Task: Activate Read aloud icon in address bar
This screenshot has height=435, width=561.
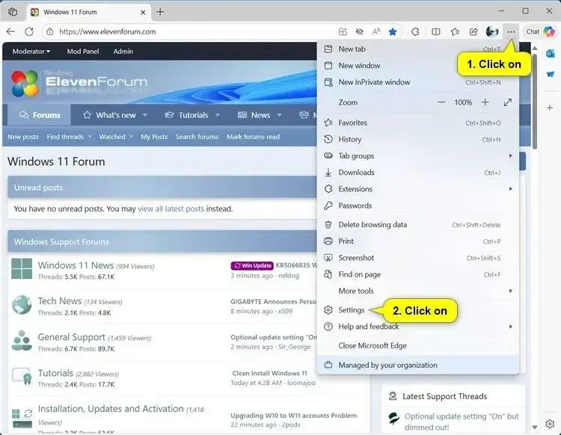Action: coord(376,32)
